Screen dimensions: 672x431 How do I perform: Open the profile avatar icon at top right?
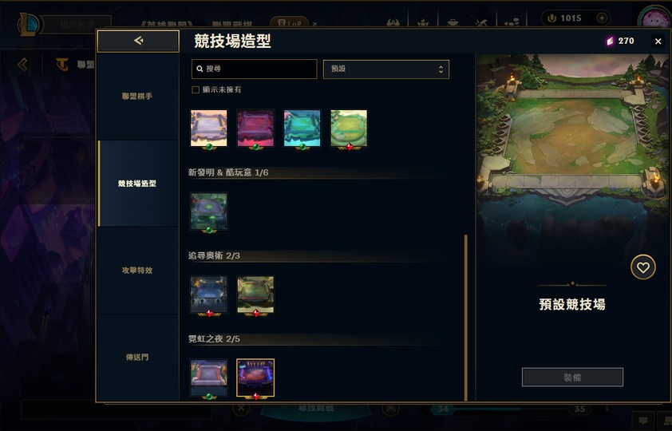(654, 18)
